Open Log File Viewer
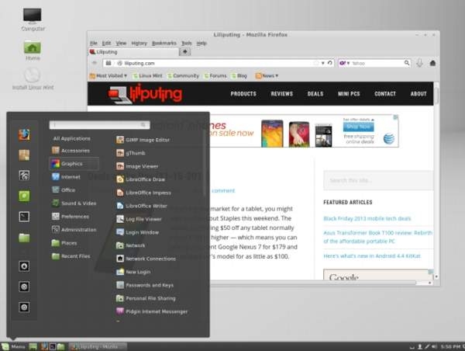The width and height of the screenshot is (465, 351). [x=139, y=219]
